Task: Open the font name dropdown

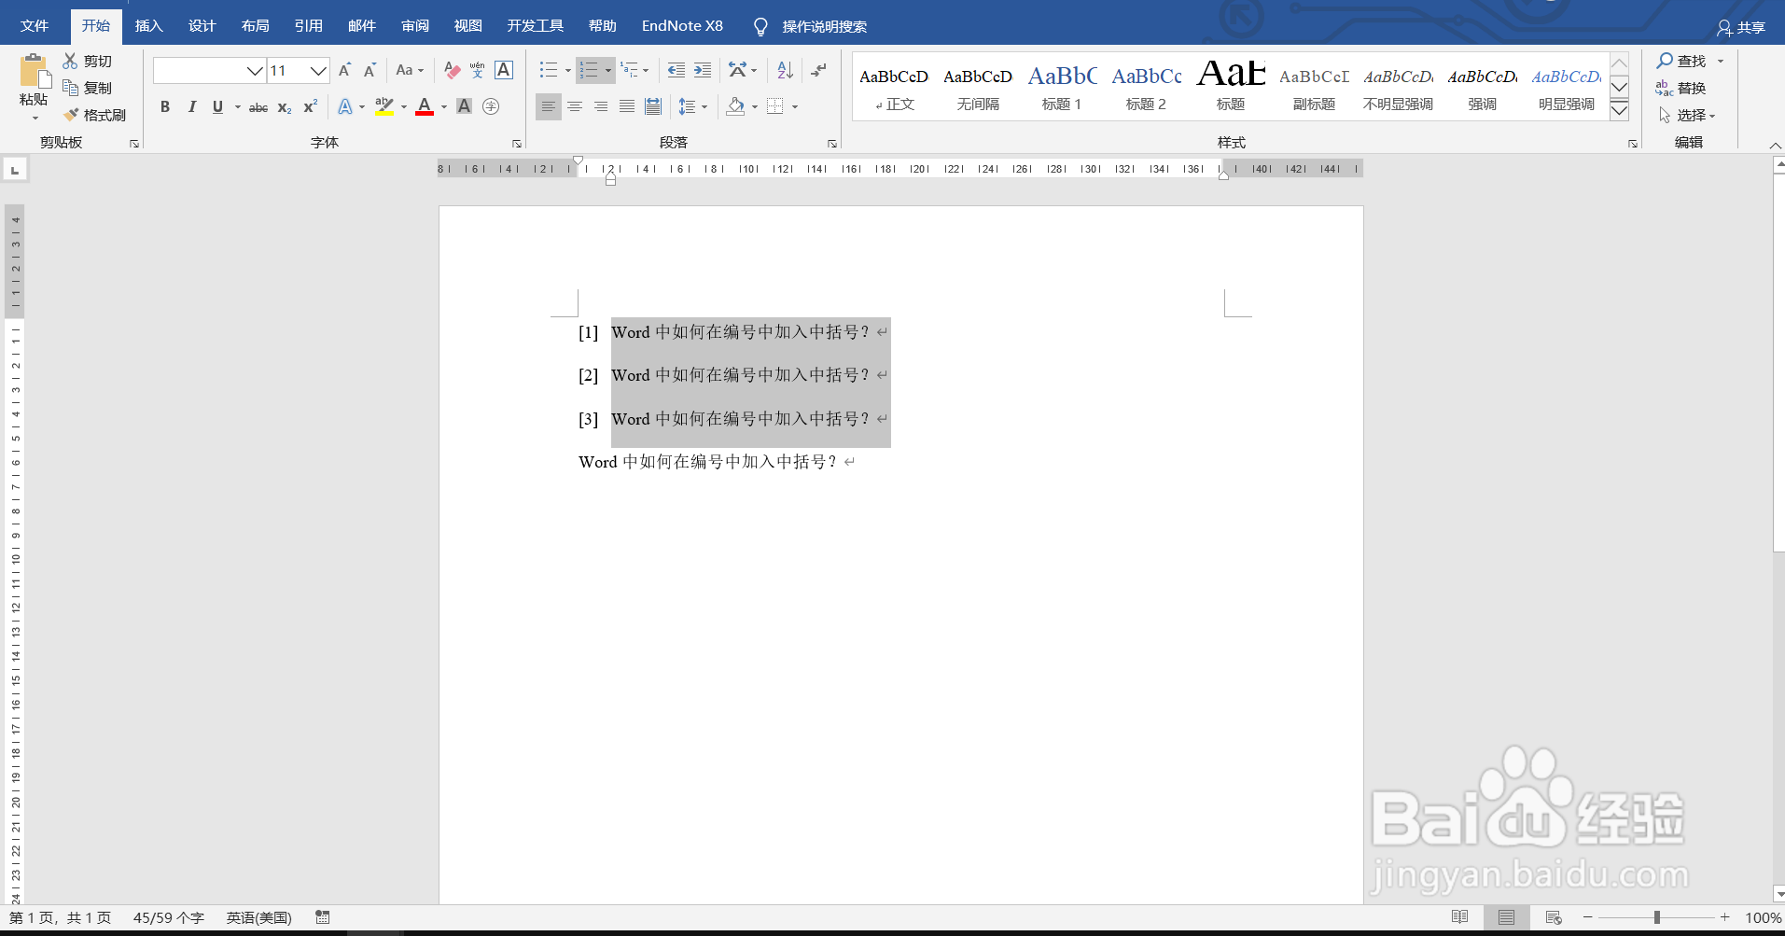Action: [x=255, y=70]
